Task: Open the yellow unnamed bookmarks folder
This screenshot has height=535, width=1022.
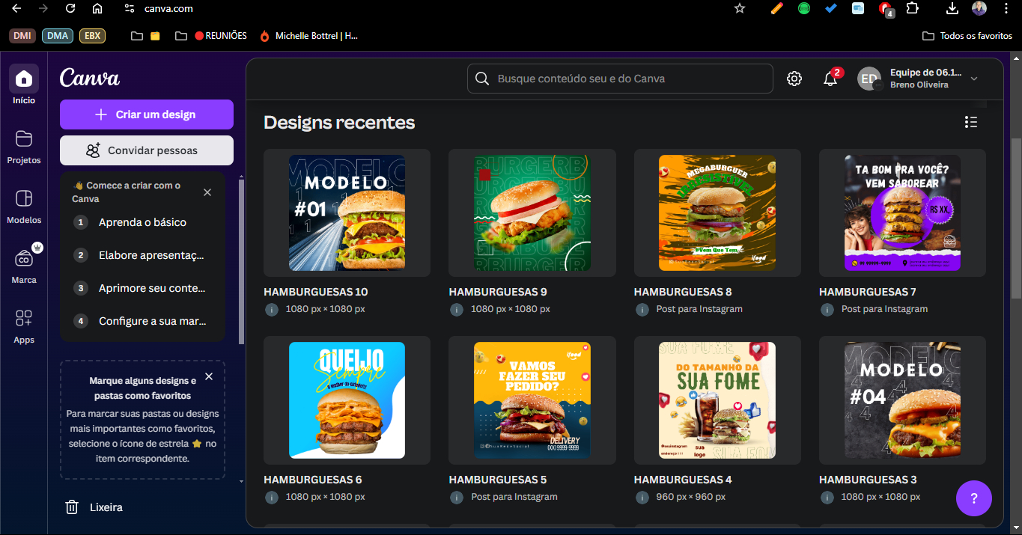Action: [x=145, y=36]
